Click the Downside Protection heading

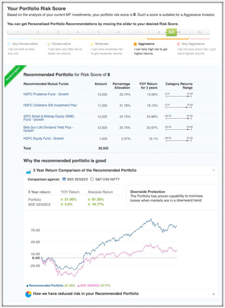[x=148, y=192]
